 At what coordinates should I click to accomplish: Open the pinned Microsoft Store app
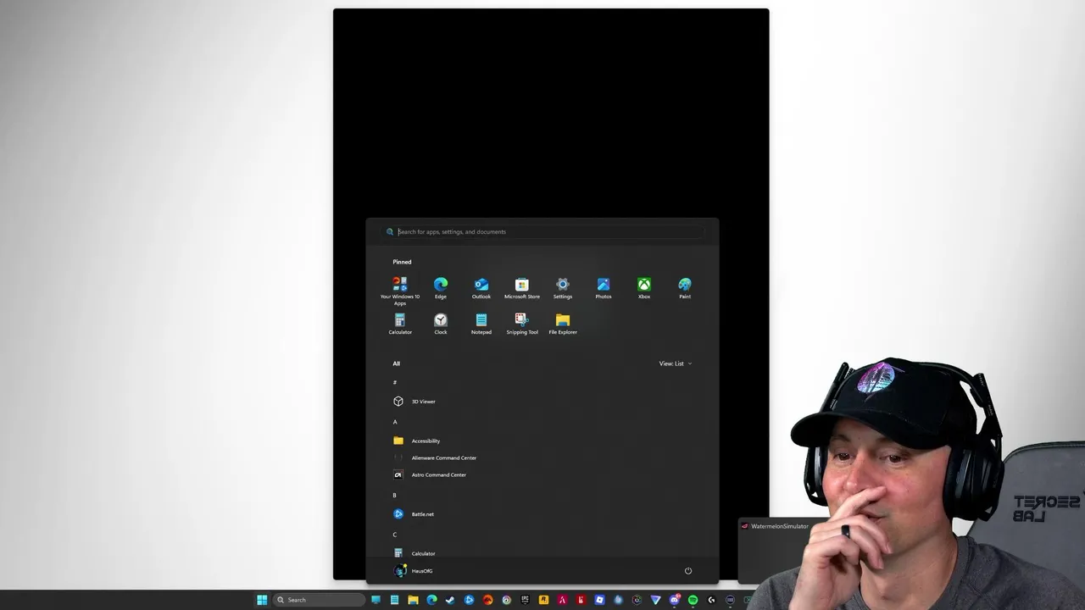(x=522, y=288)
